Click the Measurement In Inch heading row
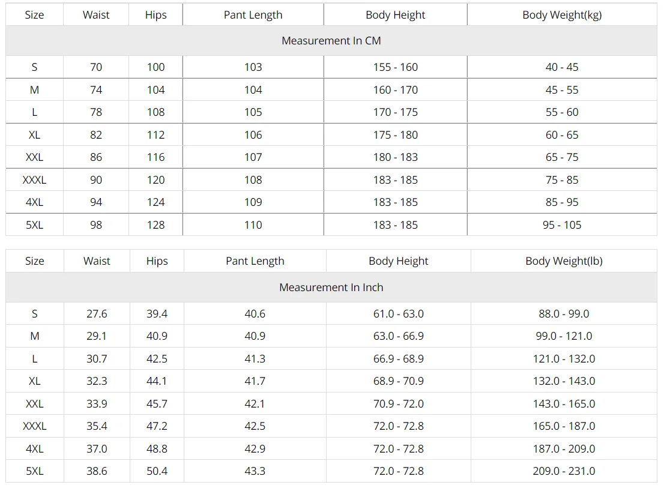664x488 pixels. [331, 288]
